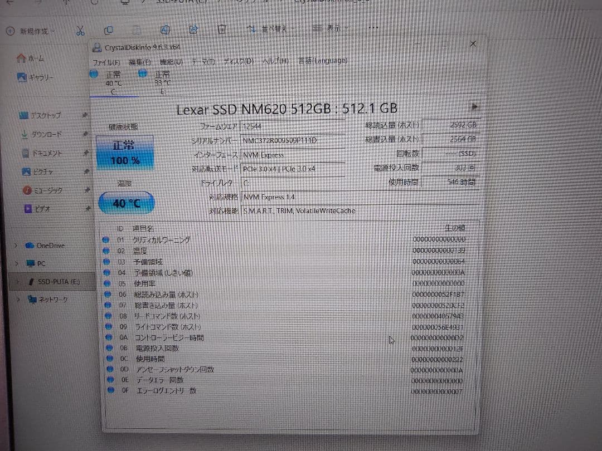Expand the PC tree item in sidebar
The height and width of the screenshot is (451, 602).
[17, 263]
